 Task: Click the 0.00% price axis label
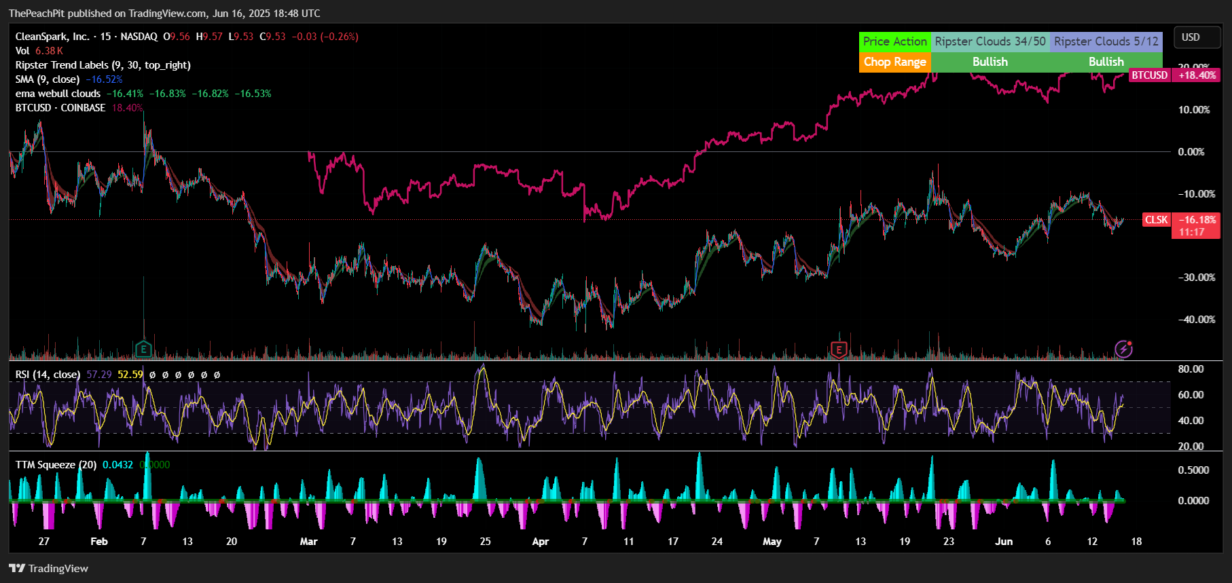coord(1191,152)
